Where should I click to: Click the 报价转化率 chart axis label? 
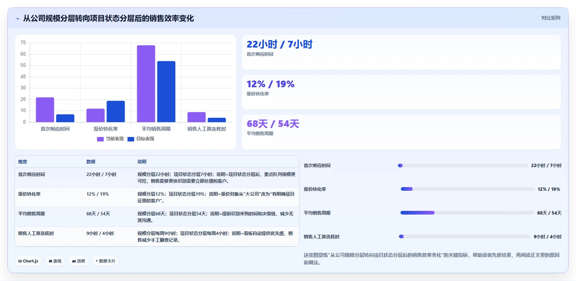(x=106, y=129)
